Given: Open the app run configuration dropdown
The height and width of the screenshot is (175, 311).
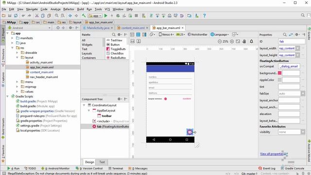Looking at the screenshot, I should pos(95,16).
